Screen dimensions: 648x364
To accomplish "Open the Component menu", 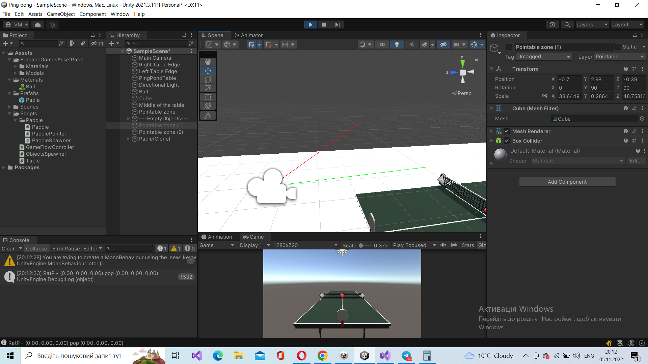I will coord(92,14).
